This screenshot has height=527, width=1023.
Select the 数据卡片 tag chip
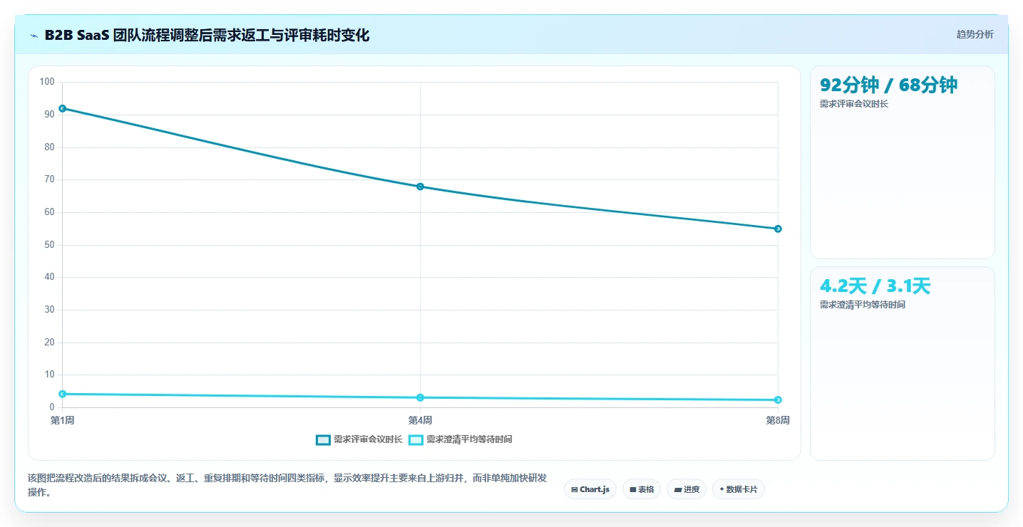(x=738, y=489)
